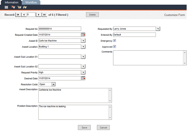This screenshot has height=131, width=187.
Task: Click the Save button
Action: tap(84, 127)
